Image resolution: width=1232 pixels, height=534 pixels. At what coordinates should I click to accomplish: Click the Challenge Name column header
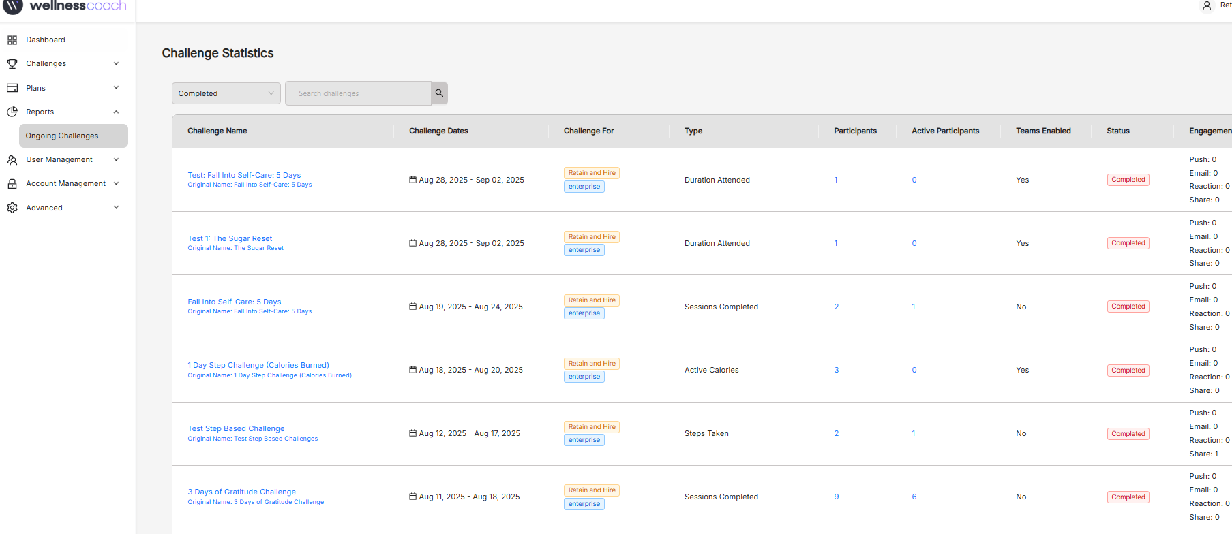pyautogui.click(x=217, y=131)
